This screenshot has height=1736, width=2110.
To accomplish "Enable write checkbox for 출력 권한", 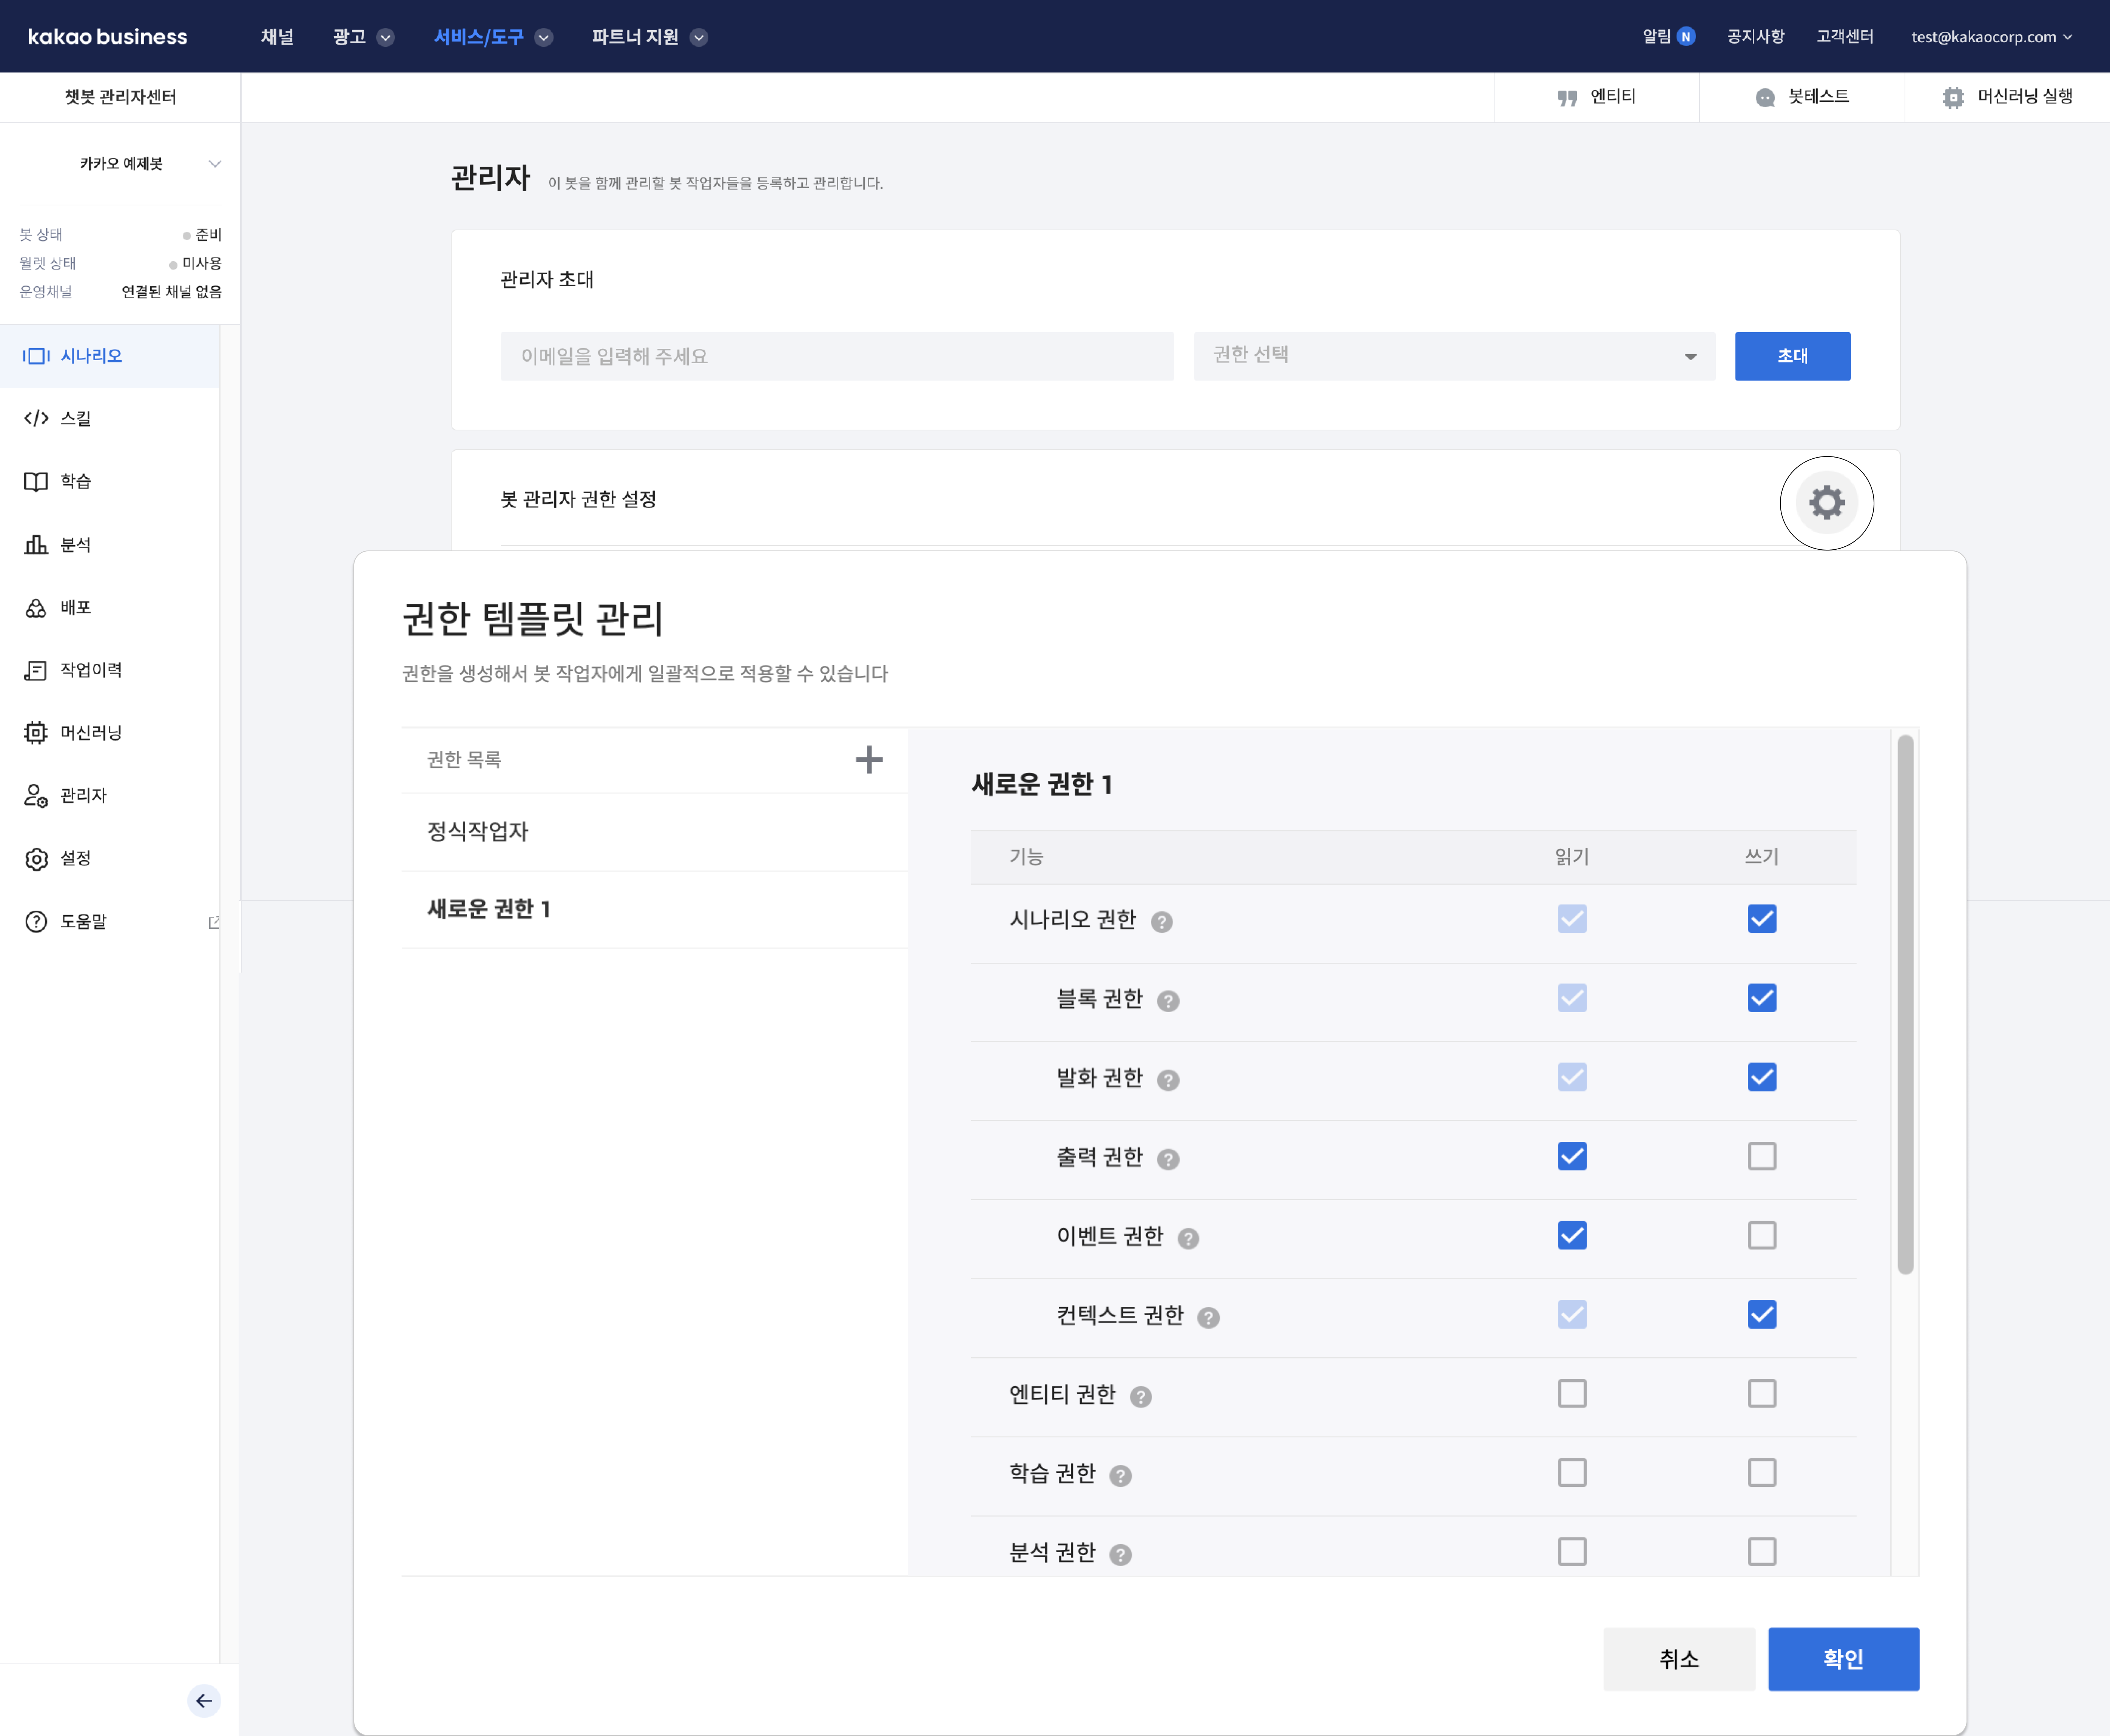I will click(1761, 1156).
